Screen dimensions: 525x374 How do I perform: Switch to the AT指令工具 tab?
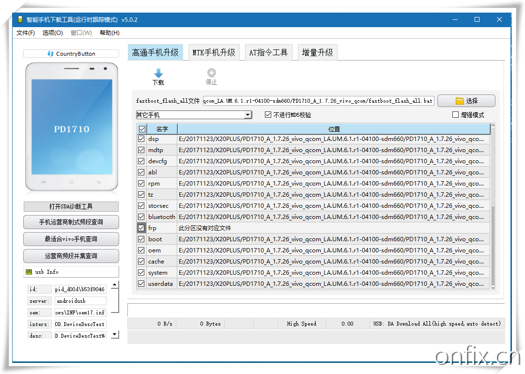pos(268,52)
